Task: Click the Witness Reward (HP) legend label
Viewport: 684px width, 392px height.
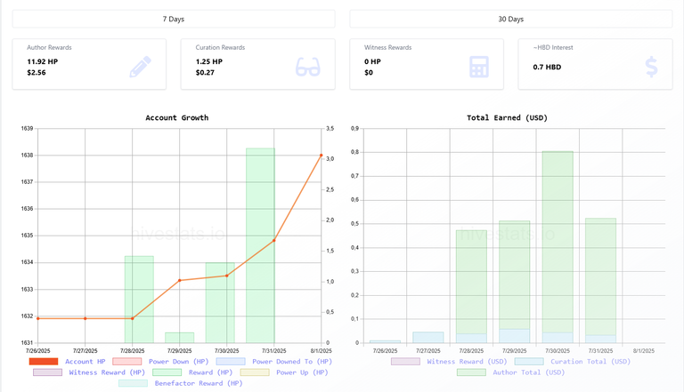Action: point(107,372)
